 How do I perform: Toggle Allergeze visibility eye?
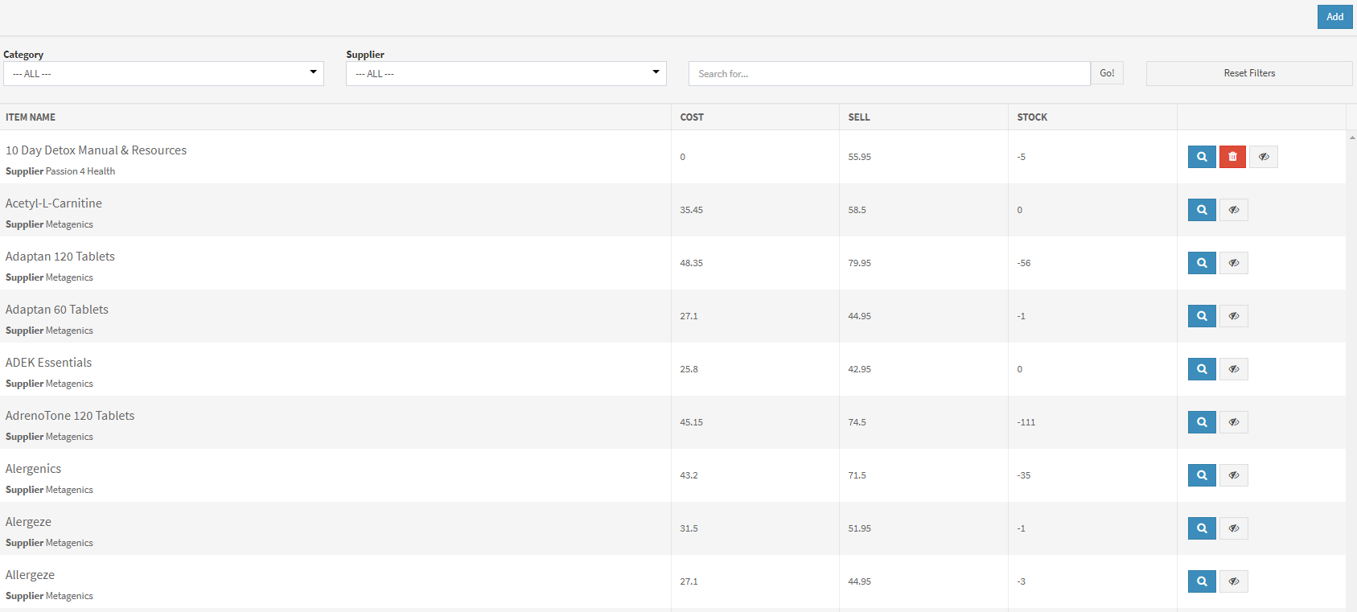coord(1234,581)
